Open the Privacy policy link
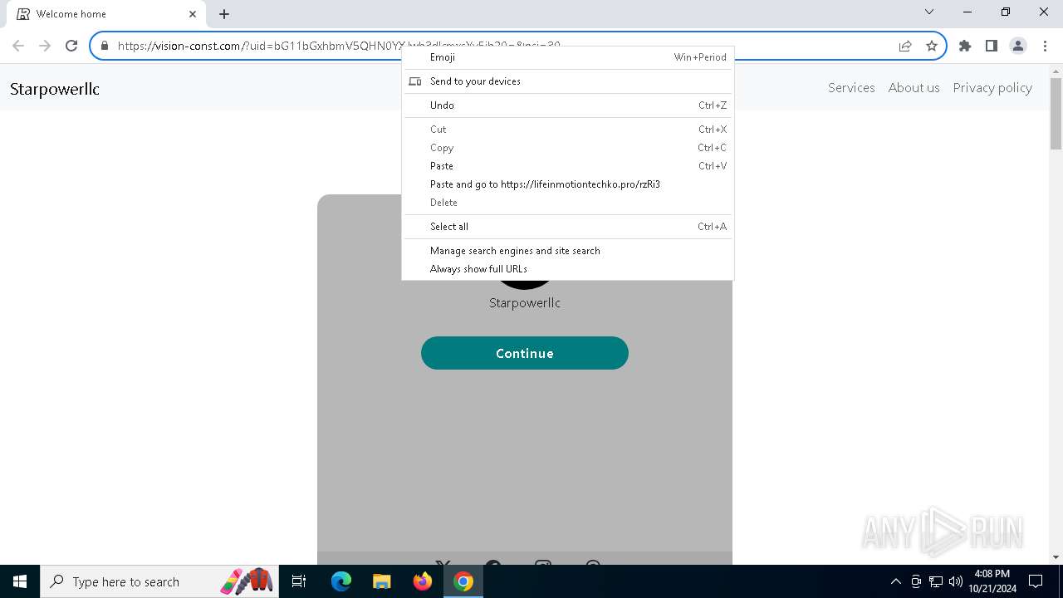The height and width of the screenshot is (598, 1063). [x=992, y=87]
